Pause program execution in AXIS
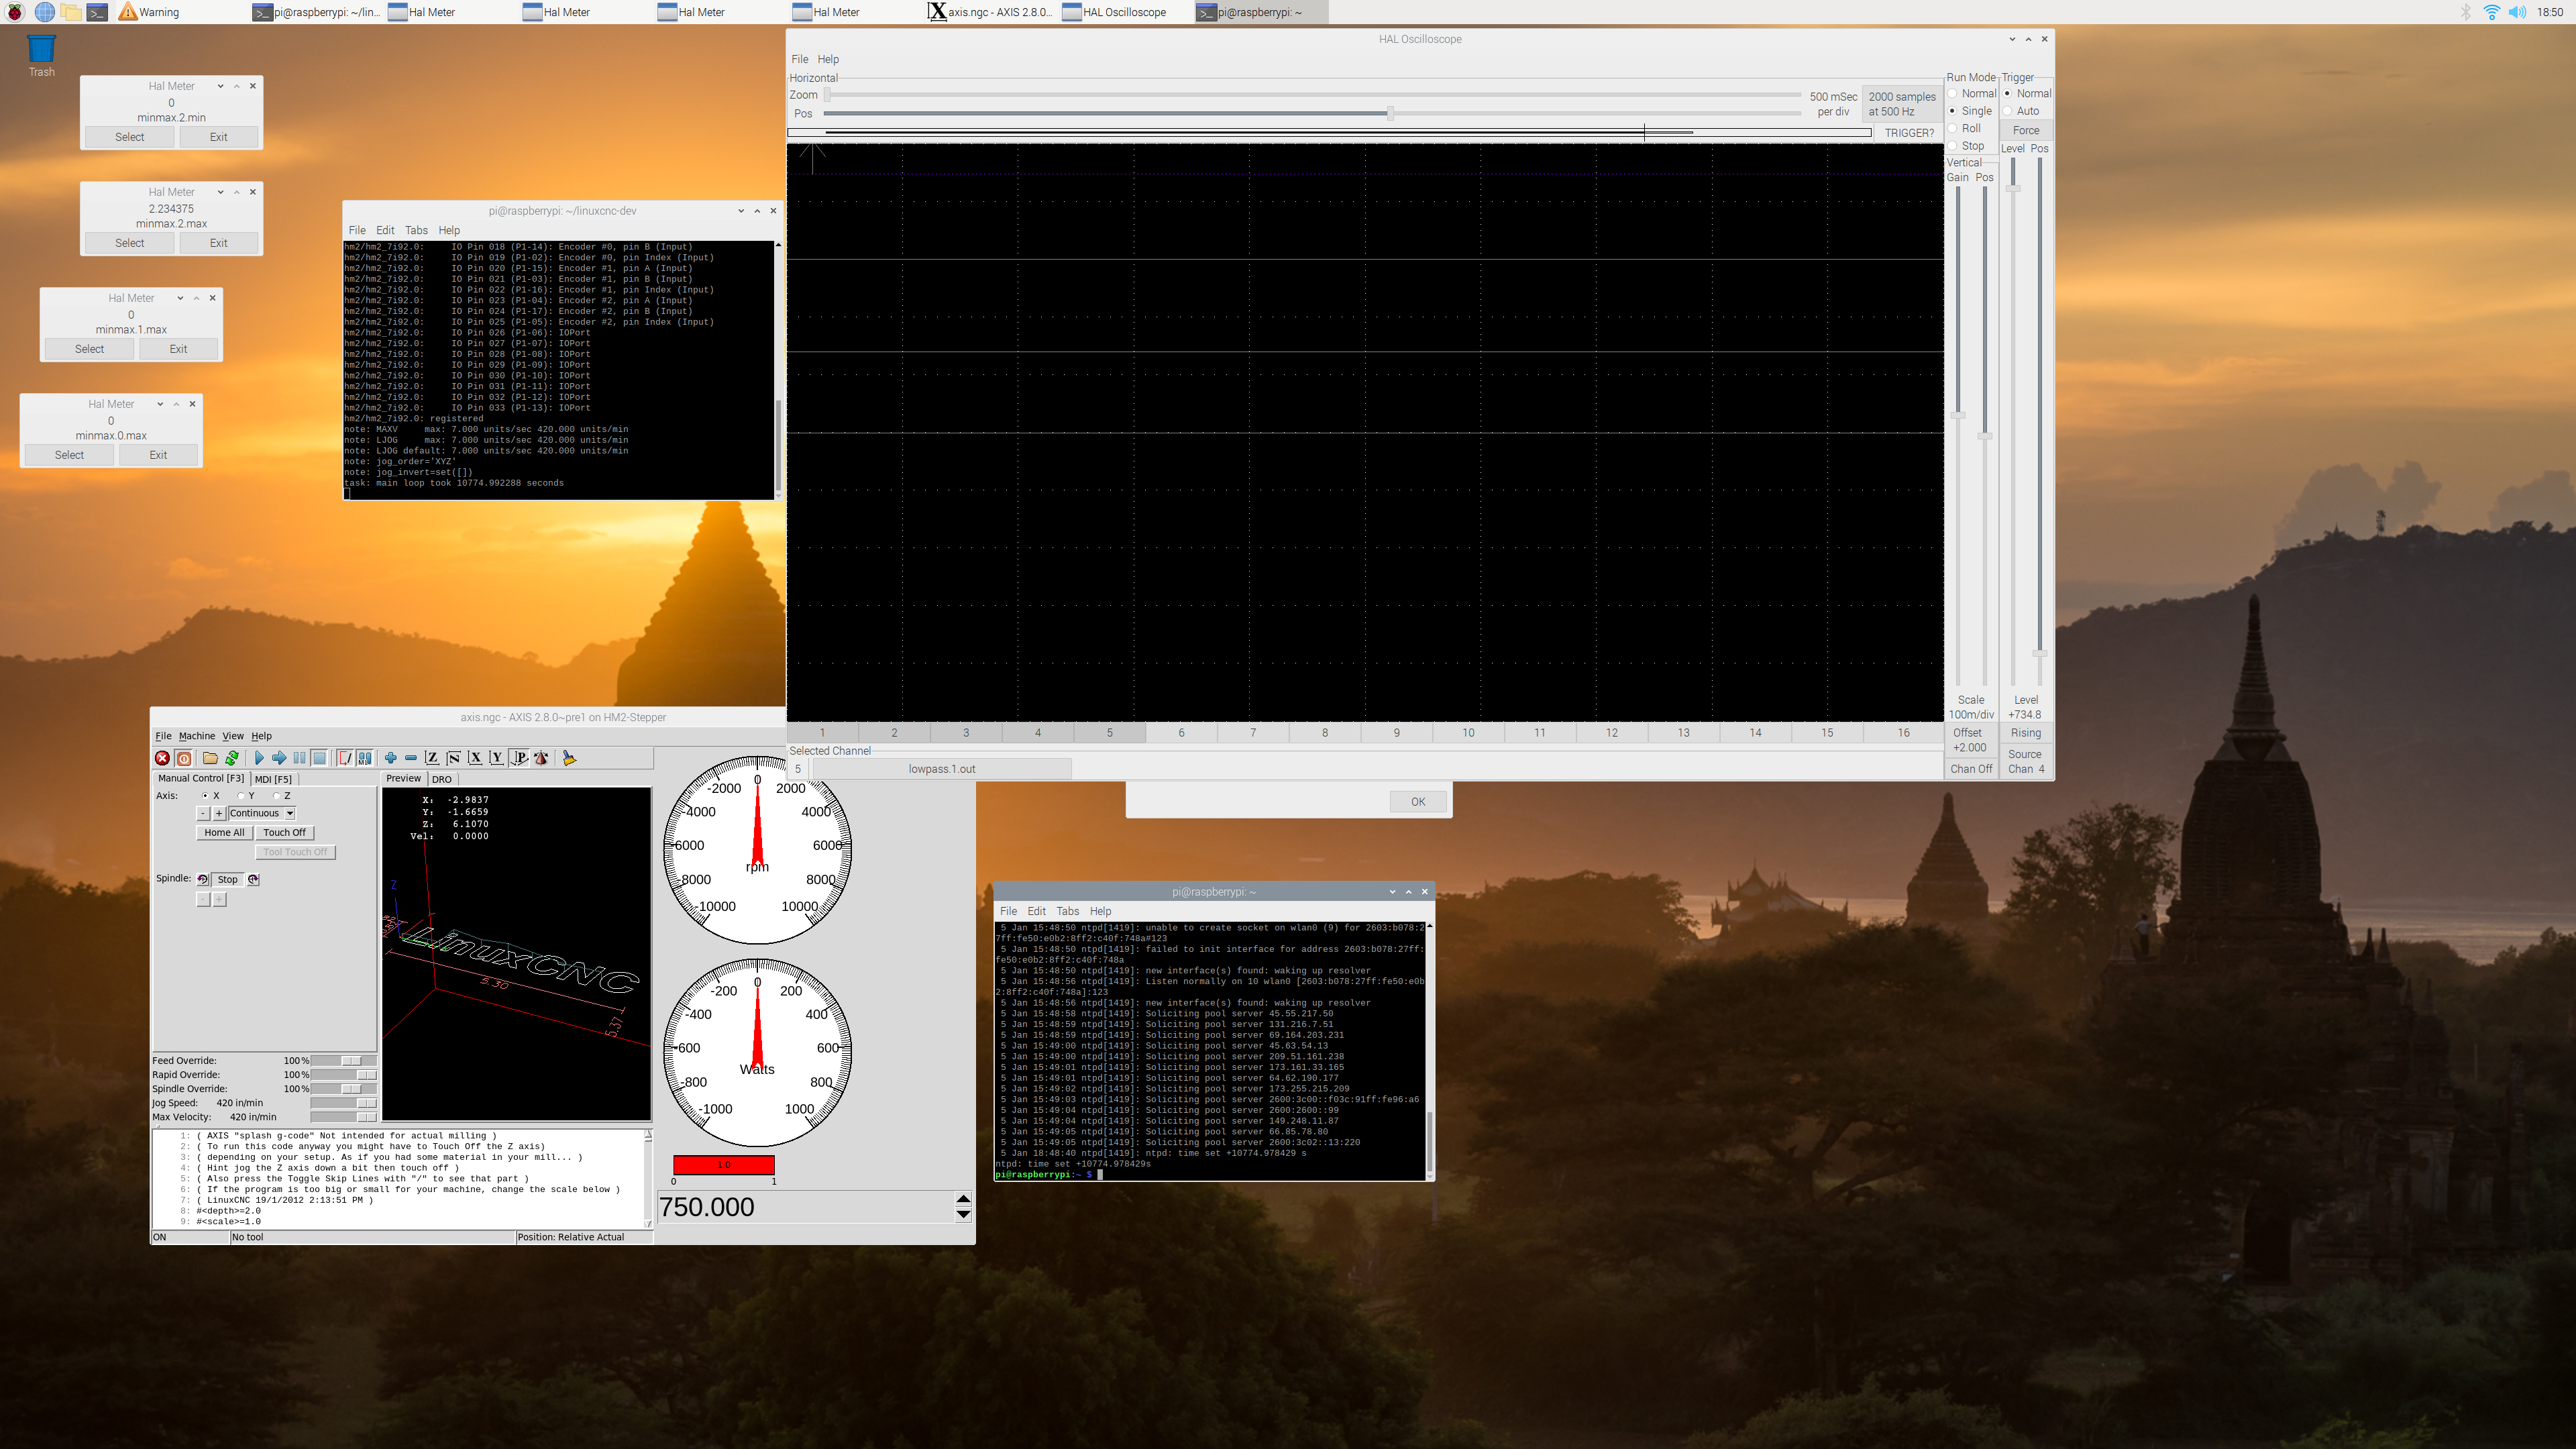 coord(299,758)
